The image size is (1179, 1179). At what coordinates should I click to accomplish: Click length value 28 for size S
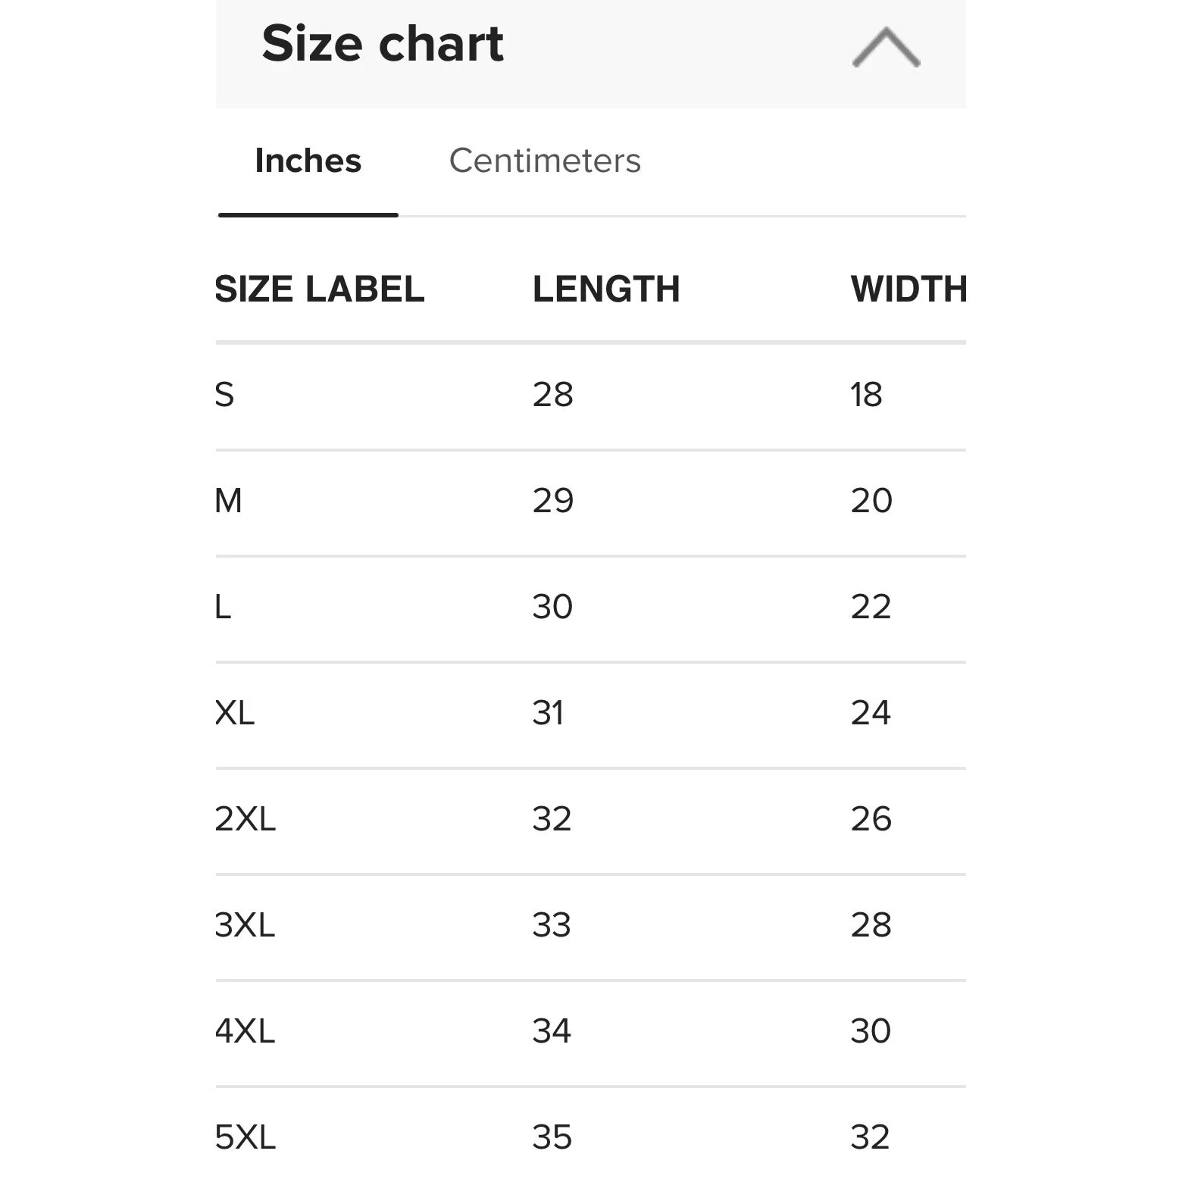pos(553,395)
